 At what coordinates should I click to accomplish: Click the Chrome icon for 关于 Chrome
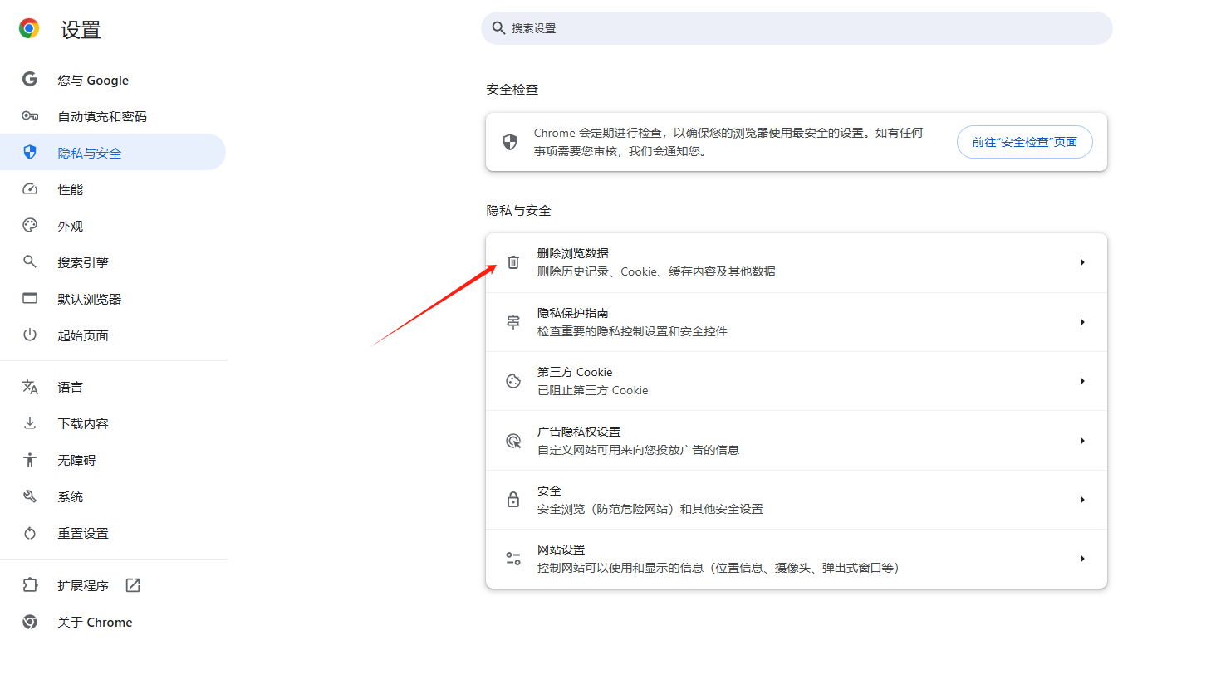coord(30,622)
